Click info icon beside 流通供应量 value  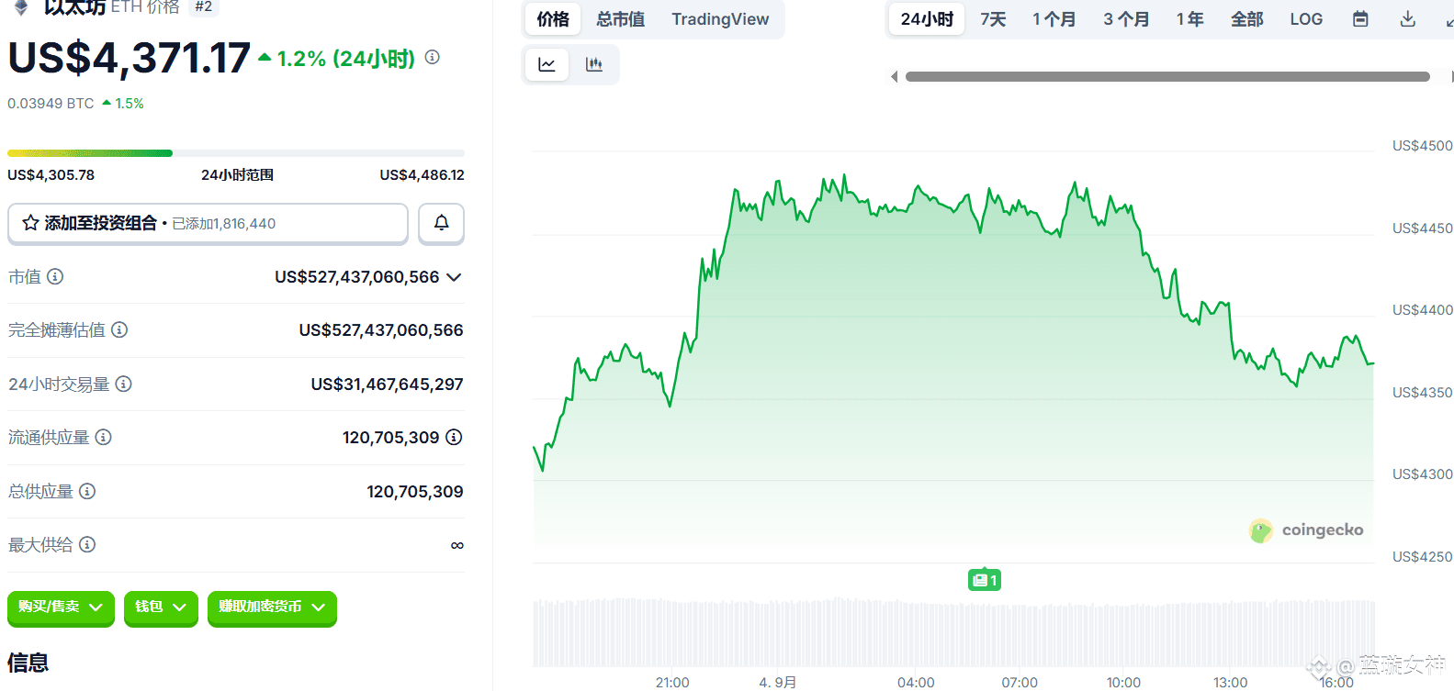pos(454,438)
